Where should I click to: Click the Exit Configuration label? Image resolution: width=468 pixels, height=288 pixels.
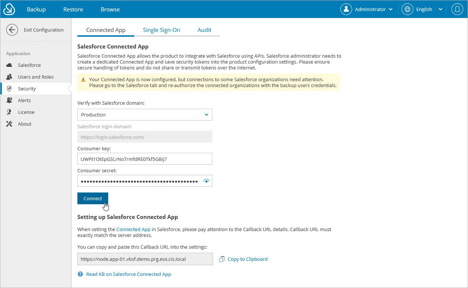click(x=44, y=30)
